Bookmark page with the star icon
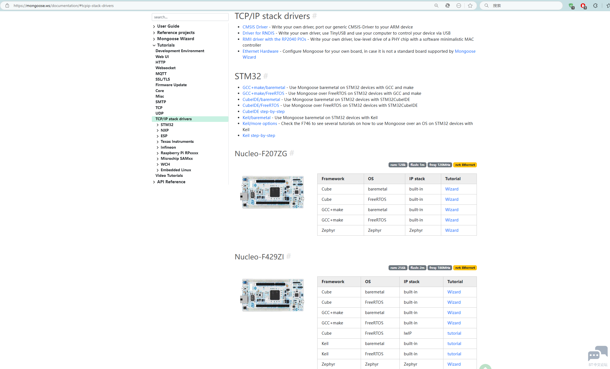This screenshot has width=610, height=369. pos(470,6)
